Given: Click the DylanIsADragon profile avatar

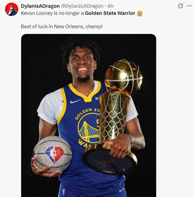Looking at the screenshot, I should [x=11, y=9].
